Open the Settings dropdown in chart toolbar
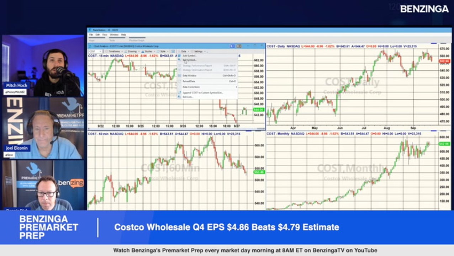The height and width of the screenshot is (256, 454). (199, 52)
